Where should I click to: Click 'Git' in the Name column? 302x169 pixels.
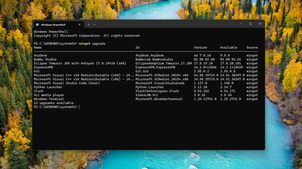click(x=37, y=71)
